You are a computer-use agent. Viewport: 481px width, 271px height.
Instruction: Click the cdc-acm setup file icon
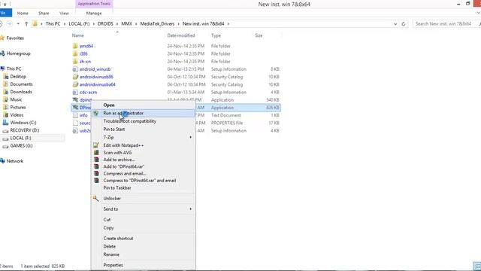tap(75, 92)
